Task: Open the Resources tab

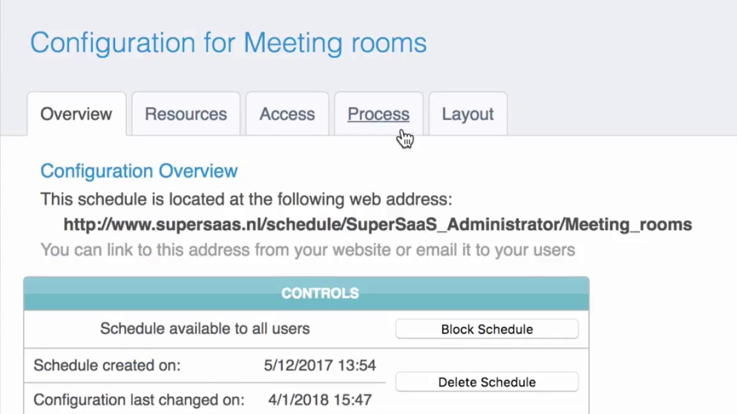Action: pyautogui.click(x=185, y=114)
